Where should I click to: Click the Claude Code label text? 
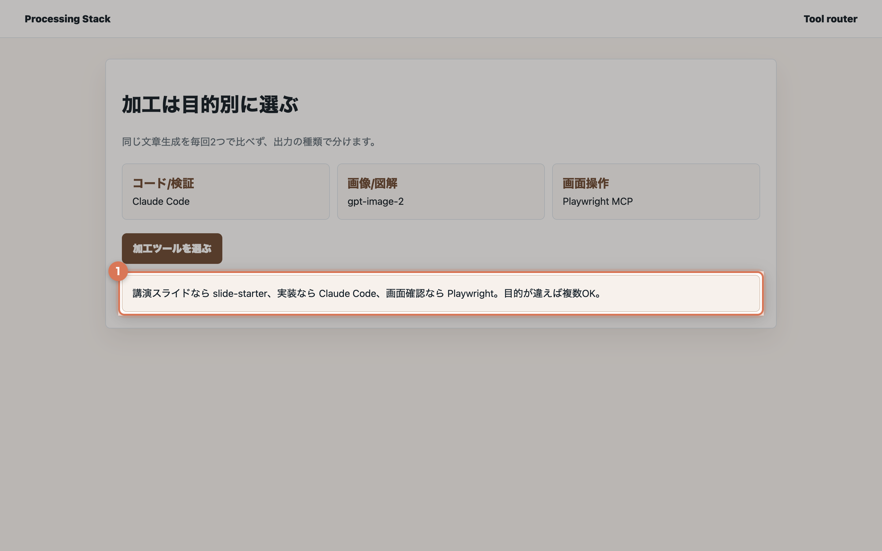pos(161,201)
